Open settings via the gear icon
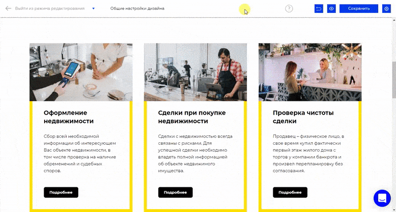This screenshot has height=212, width=396. point(387,8)
